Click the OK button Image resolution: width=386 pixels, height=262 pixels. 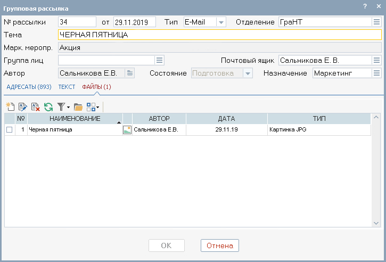point(167,245)
